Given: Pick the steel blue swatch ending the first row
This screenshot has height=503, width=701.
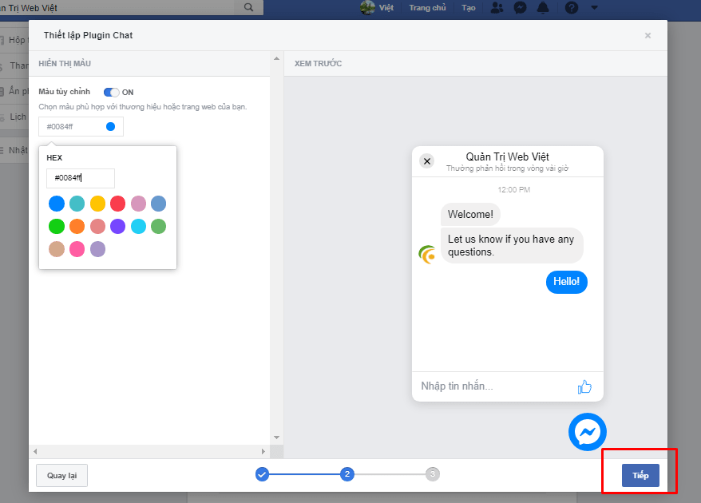Looking at the screenshot, I should (x=158, y=204).
